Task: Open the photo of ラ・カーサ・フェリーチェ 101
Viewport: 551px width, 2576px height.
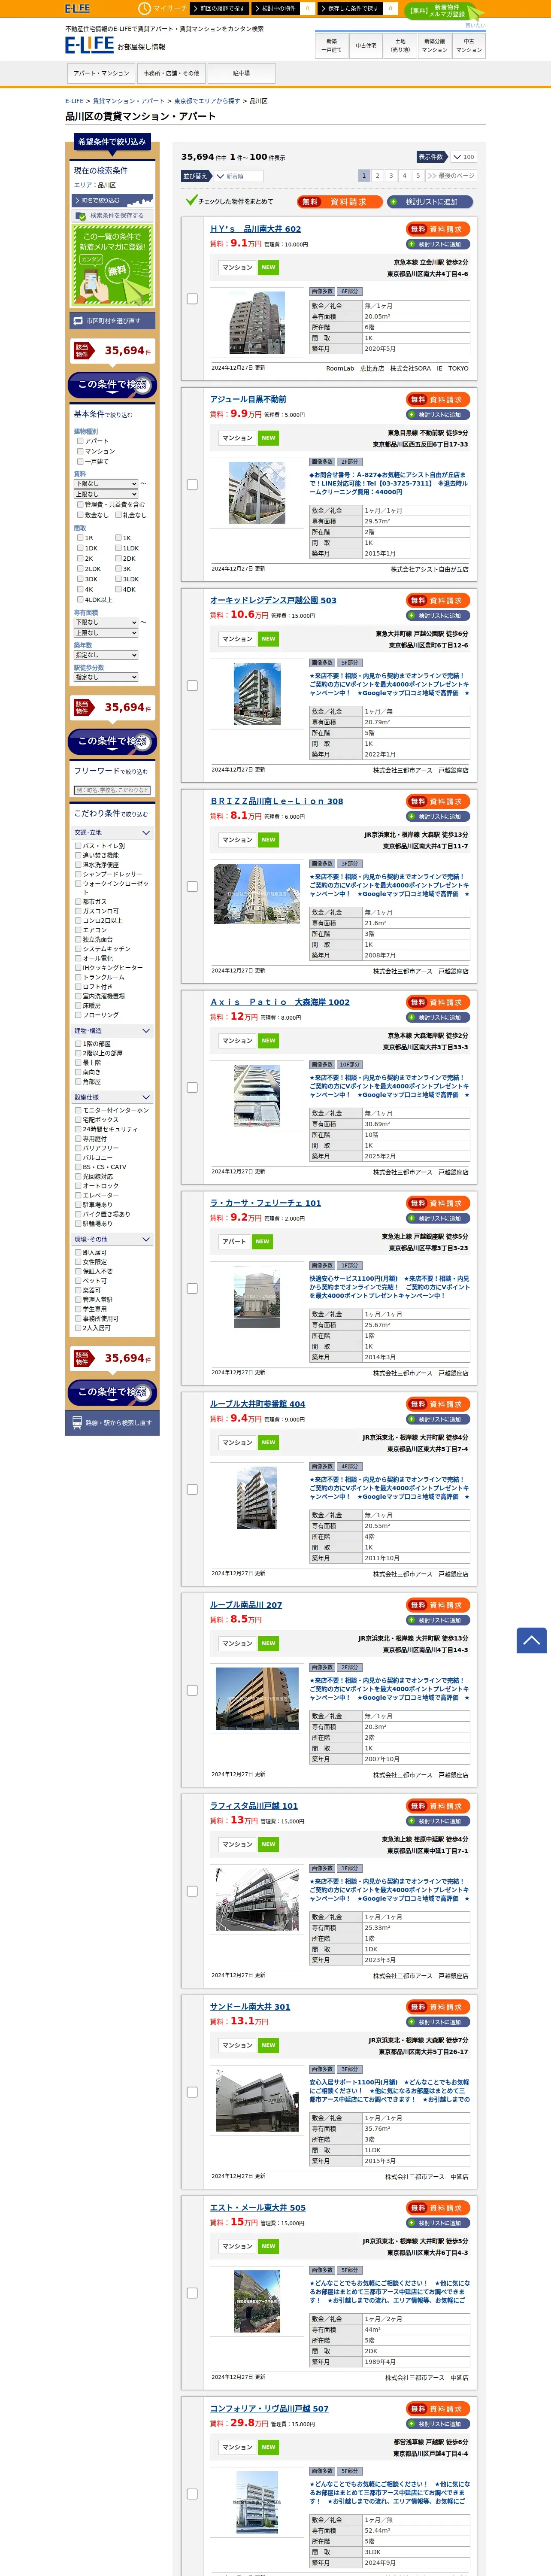Action: coord(257,1297)
